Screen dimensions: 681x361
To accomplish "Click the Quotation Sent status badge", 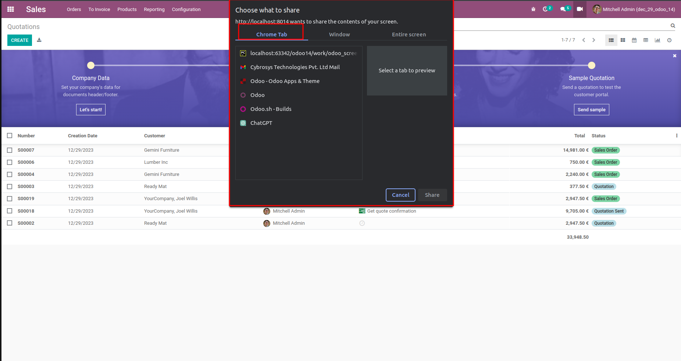I will 609,211.
